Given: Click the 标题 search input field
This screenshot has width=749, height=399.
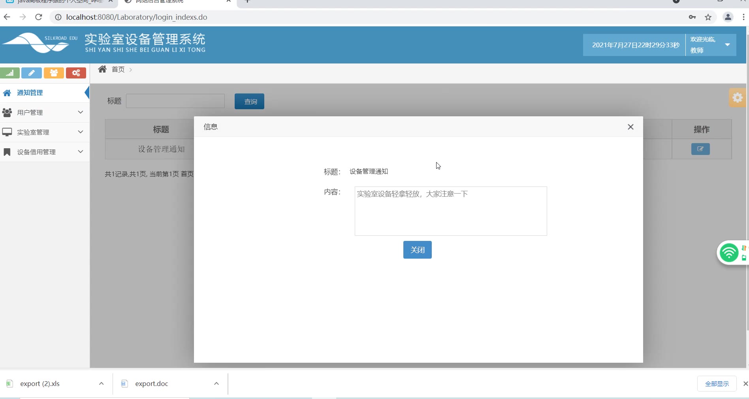Looking at the screenshot, I should pyautogui.click(x=175, y=101).
